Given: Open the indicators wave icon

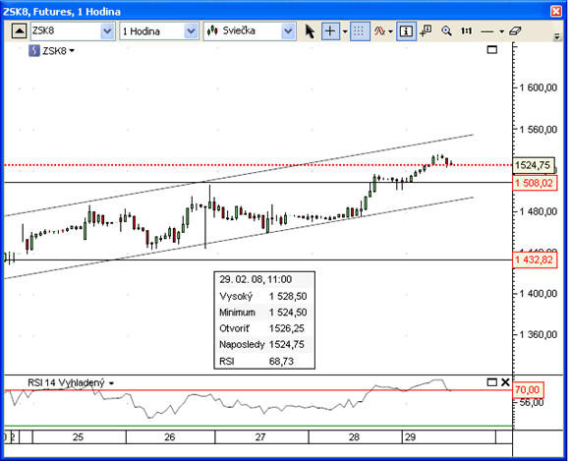Looking at the screenshot, I should point(379,31).
